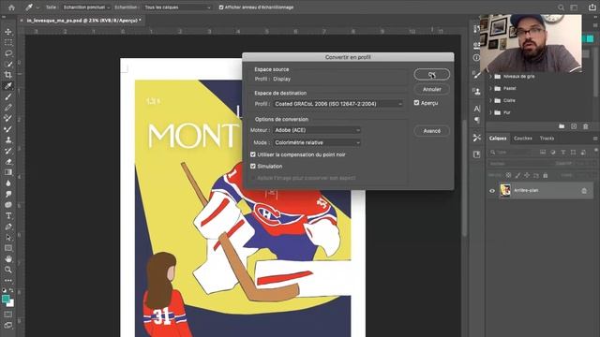The image size is (600, 337).
Task: Open the Info panel icon
Action: pyautogui.click(x=476, y=58)
